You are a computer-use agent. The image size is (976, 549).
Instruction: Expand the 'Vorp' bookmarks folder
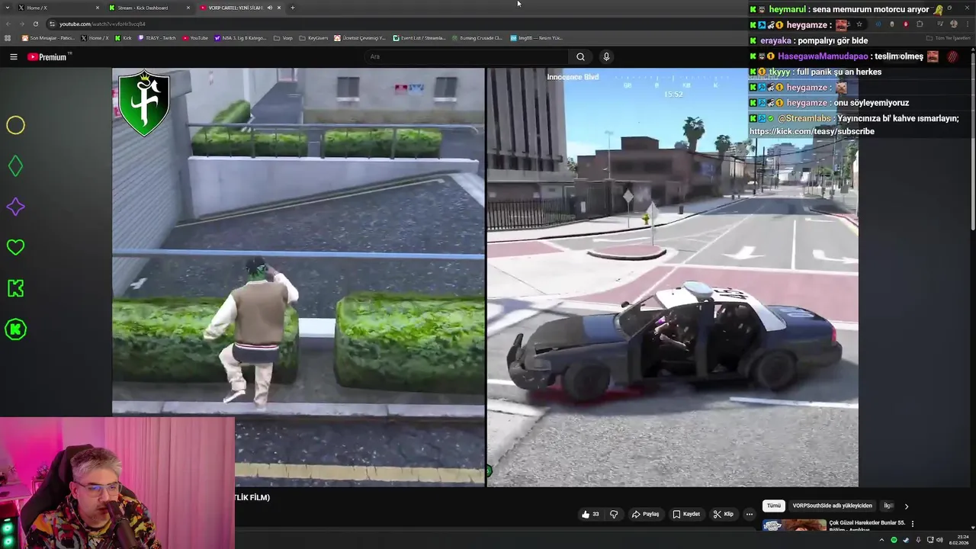click(x=283, y=38)
